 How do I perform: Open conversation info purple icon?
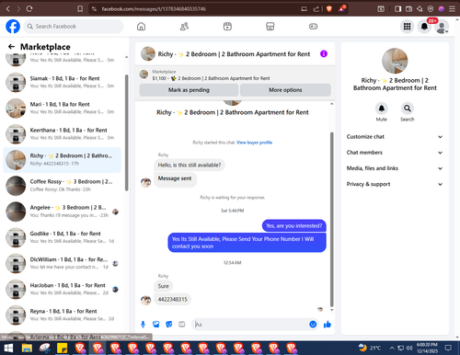(324, 54)
